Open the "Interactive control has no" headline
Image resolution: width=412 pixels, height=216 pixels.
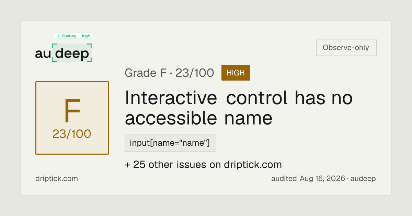click(x=239, y=98)
